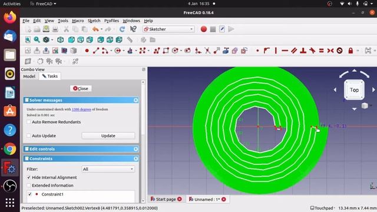Click the Update button

[x=108, y=135]
